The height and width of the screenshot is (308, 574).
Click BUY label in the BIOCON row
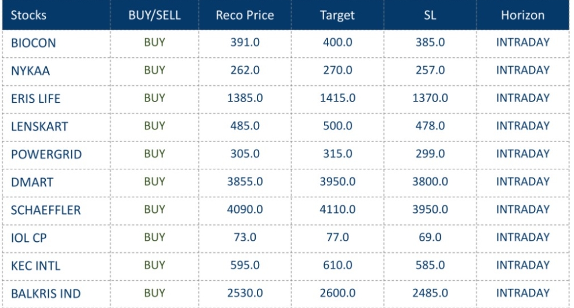click(155, 42)
